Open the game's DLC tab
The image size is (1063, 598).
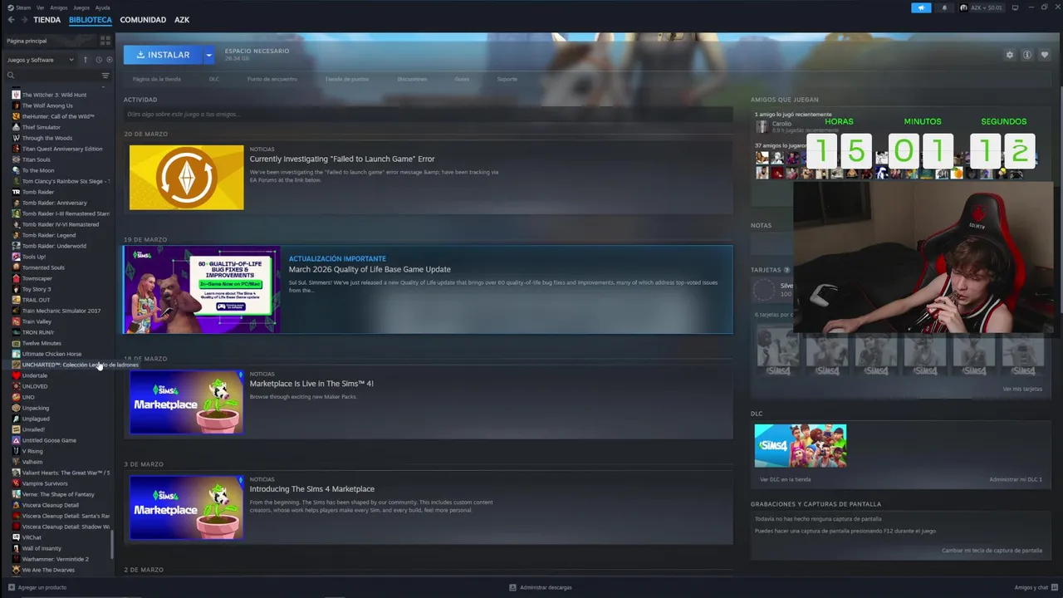(x=214, y=79)
